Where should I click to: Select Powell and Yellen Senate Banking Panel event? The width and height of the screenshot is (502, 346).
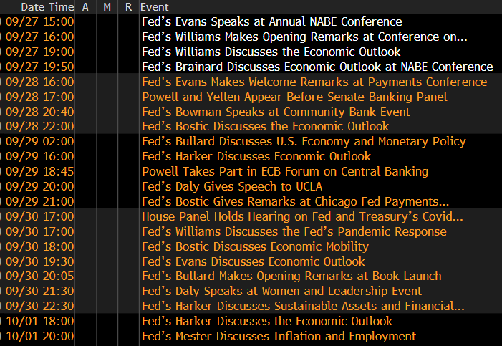[x=294, y=97]
